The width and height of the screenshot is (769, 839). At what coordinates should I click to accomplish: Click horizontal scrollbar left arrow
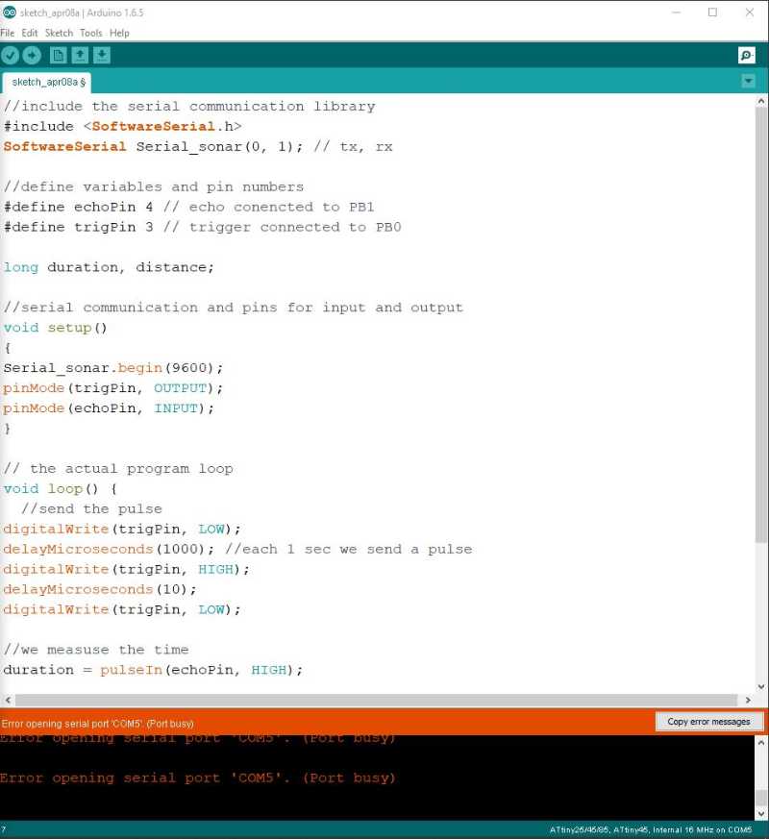[8, 700]
